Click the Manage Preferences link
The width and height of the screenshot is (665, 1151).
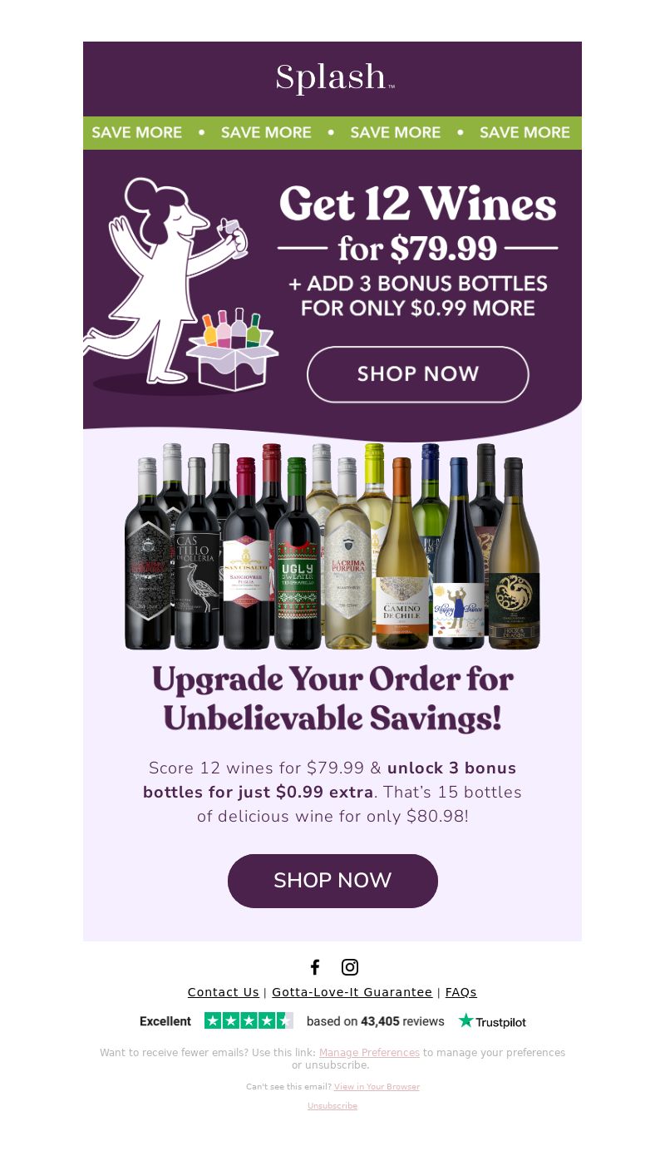[369, 1053]
